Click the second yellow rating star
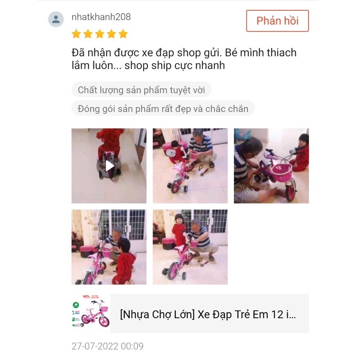The image size is (357, 357). tap(88, 34)
